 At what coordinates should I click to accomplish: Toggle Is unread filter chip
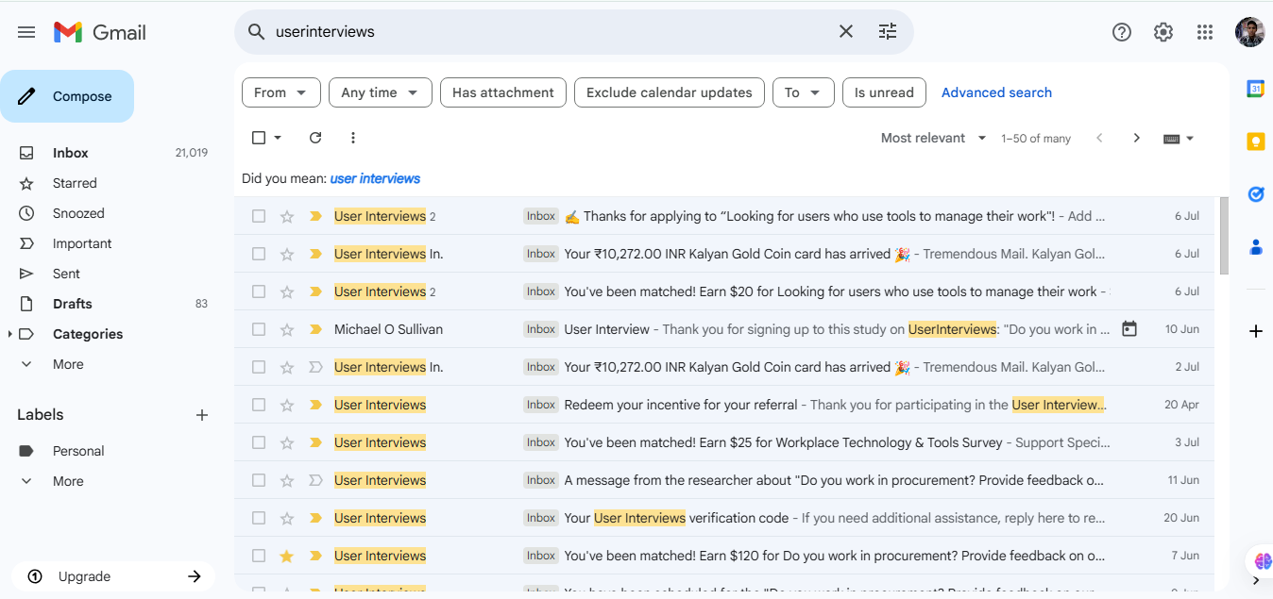click(884, 92)
